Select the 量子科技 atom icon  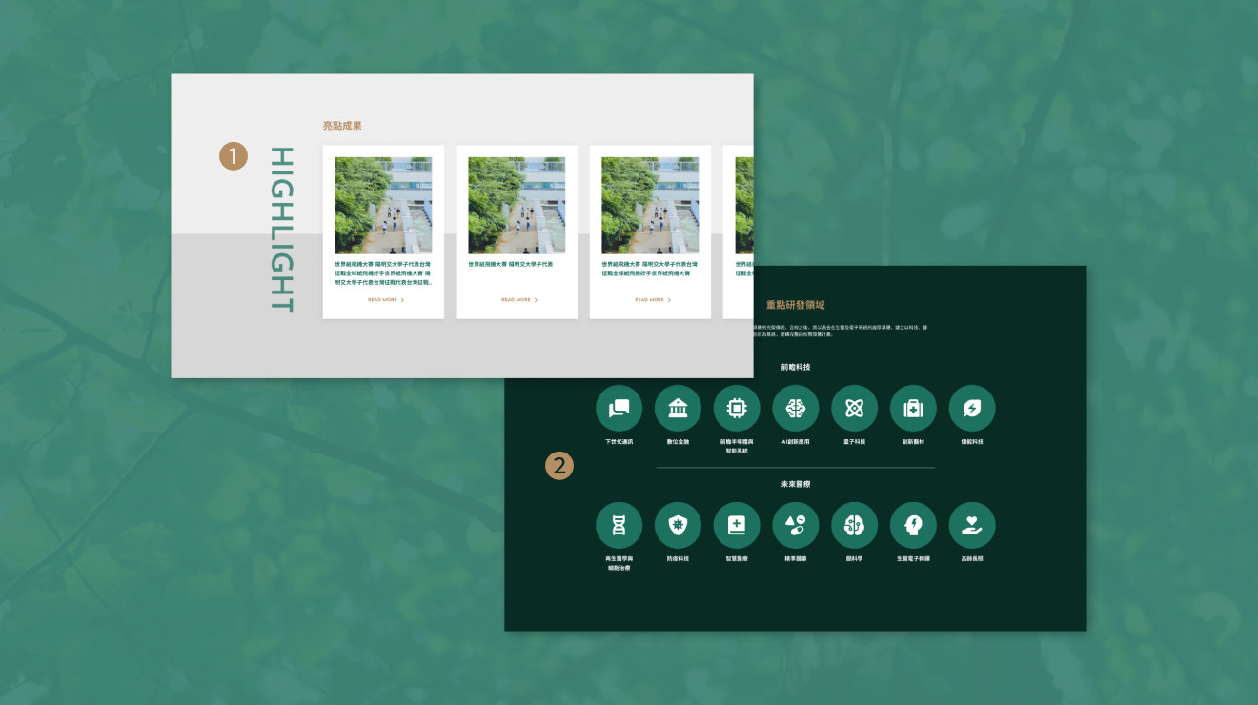[x=855, y=409]
